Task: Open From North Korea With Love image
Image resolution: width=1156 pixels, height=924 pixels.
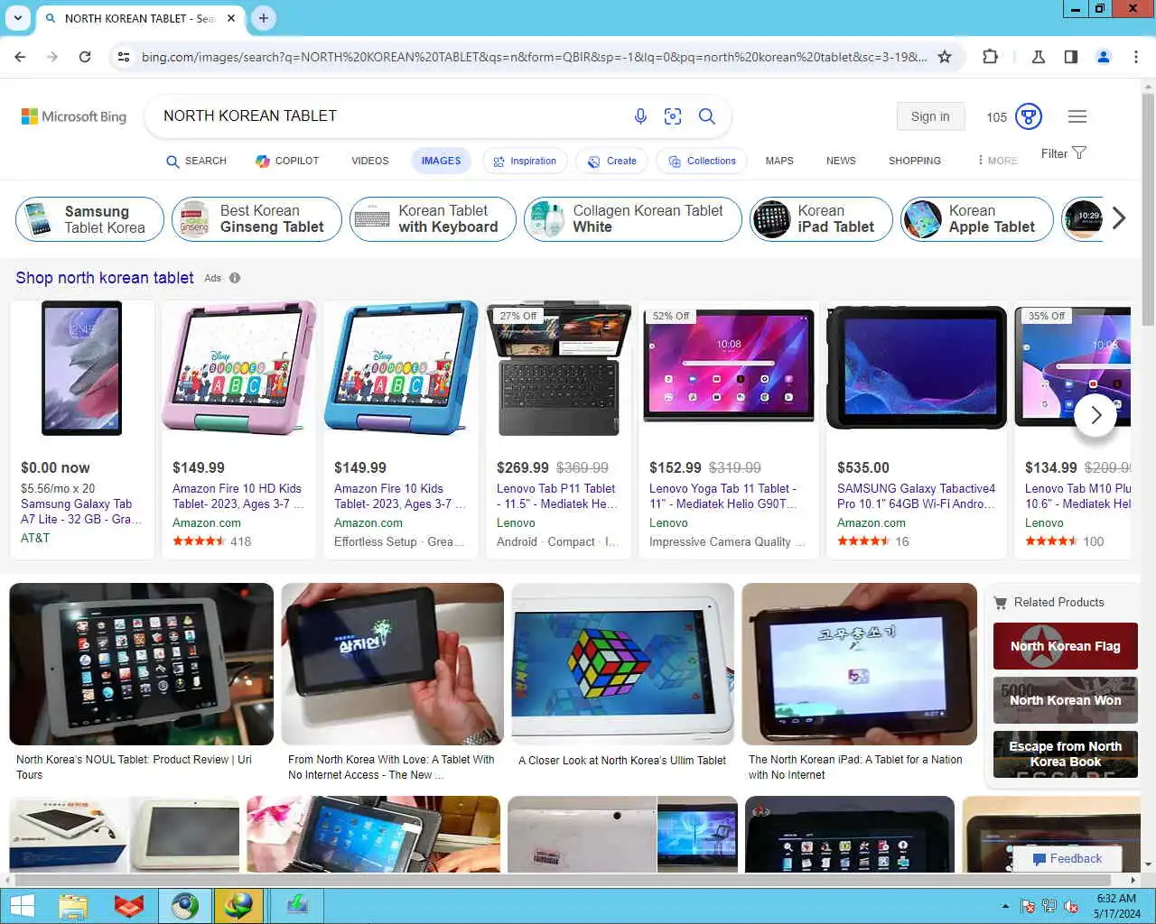Action: coord(392,664)
